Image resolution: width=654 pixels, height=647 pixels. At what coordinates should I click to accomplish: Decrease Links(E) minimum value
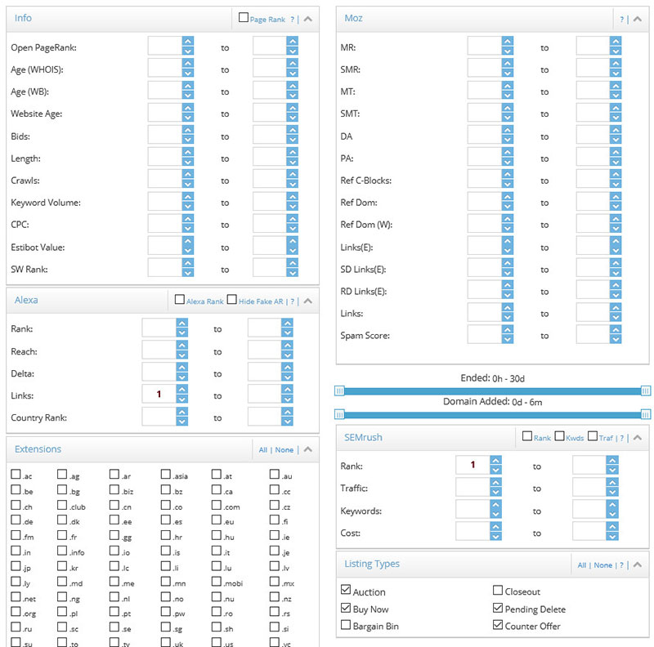coord(508,251)
